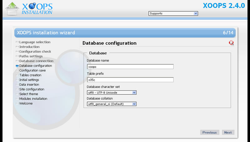Open the Site configuration wizard step

point(32,89)
